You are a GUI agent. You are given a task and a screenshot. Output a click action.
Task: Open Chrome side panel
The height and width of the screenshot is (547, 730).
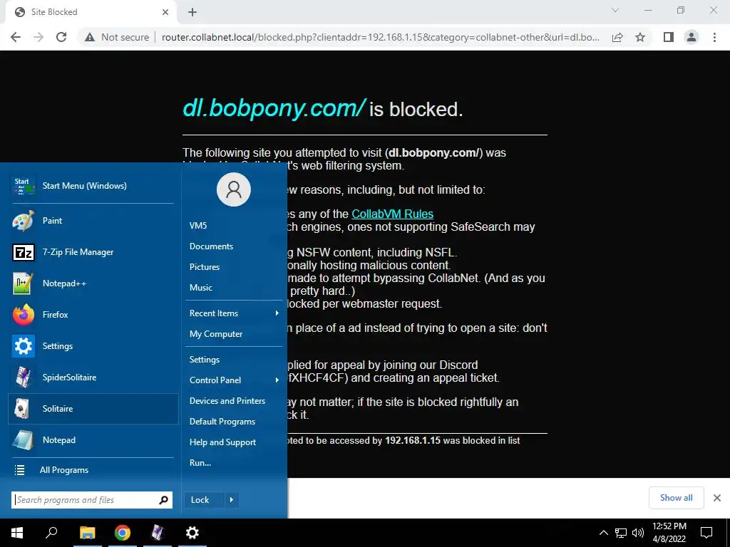click(669, 37)
